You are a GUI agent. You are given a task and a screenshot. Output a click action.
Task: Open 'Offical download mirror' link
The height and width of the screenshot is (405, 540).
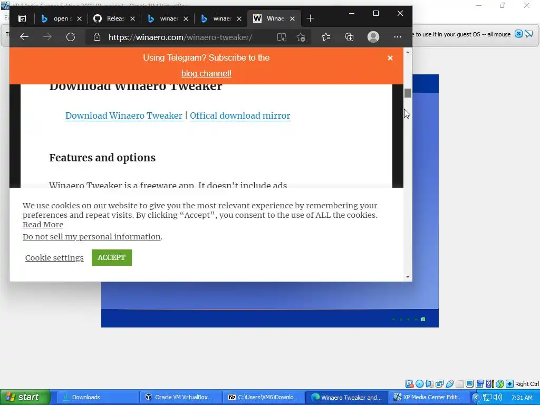pyautogui.click(x=240, y=115)
